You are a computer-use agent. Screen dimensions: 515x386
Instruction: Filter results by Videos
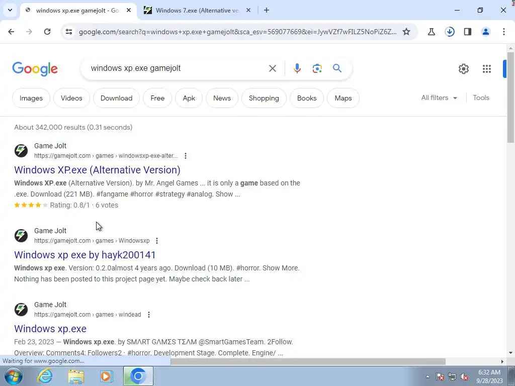coord(71,98)
